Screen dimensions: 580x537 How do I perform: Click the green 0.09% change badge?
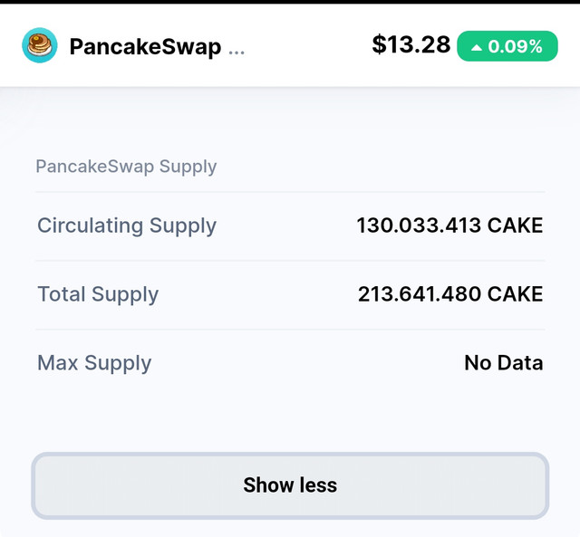tap(507, 46)
